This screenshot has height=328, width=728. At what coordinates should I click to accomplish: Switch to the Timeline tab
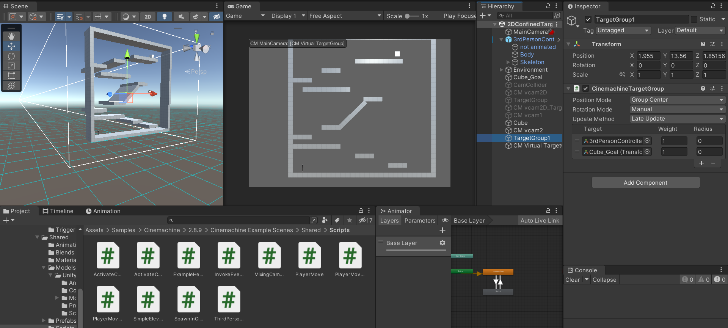pos(58,211)
